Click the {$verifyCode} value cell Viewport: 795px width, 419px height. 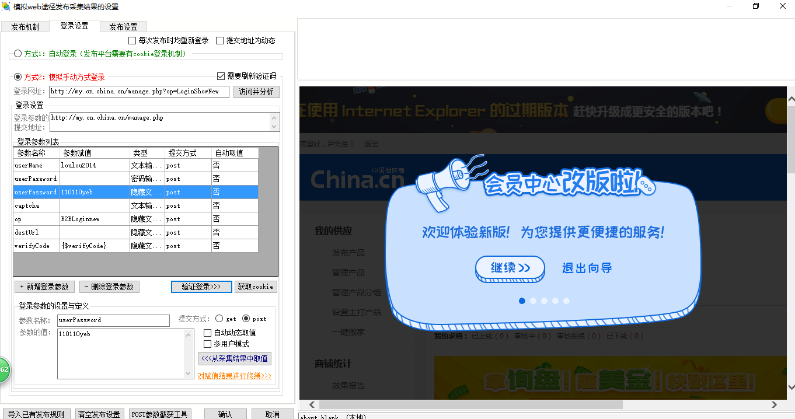[x=95, y=246]
